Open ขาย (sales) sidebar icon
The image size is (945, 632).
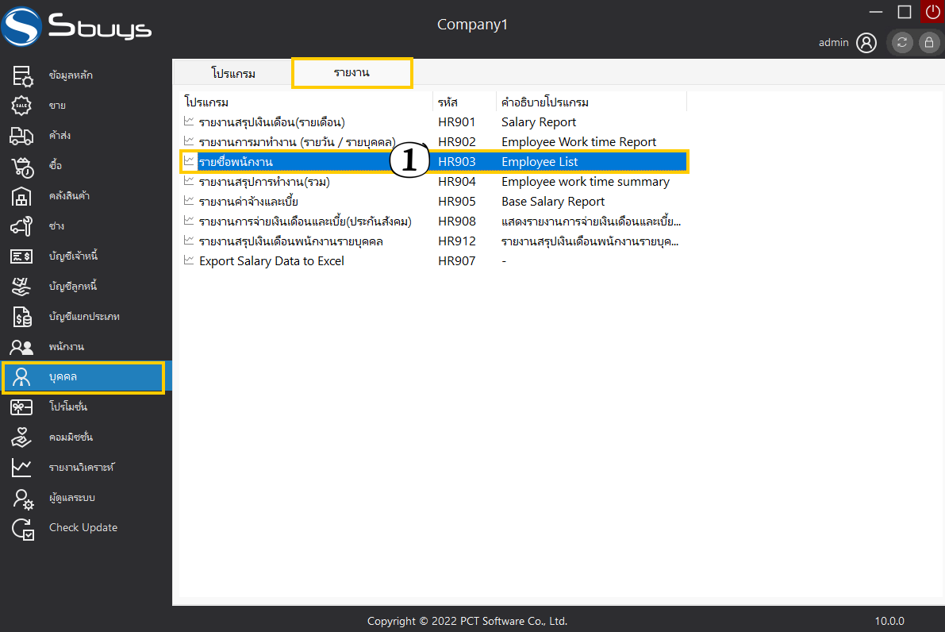[x=21, y=106]
